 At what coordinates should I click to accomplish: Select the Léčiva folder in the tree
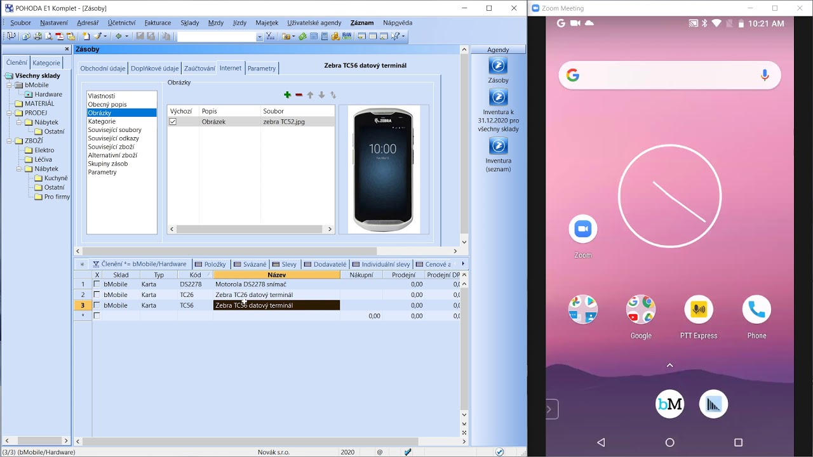(43, 159)
